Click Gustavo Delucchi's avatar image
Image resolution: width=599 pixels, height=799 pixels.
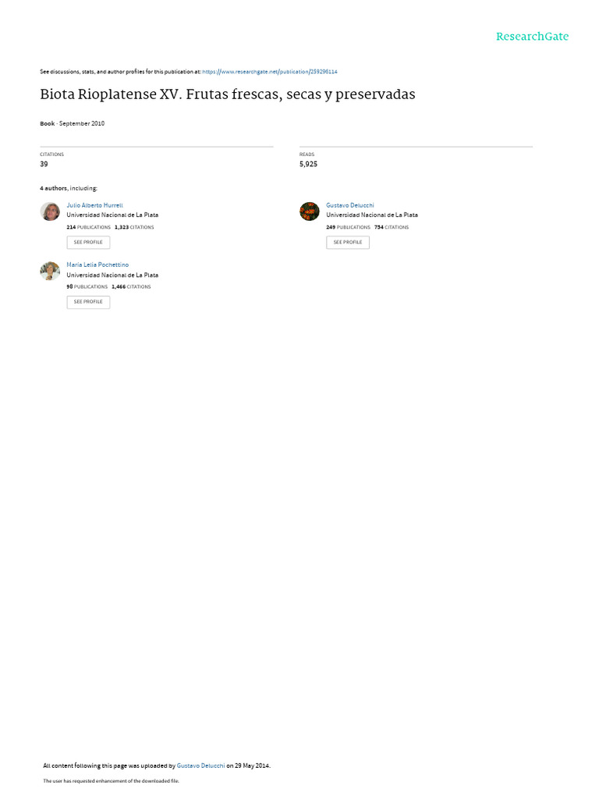tap(309, 211)
